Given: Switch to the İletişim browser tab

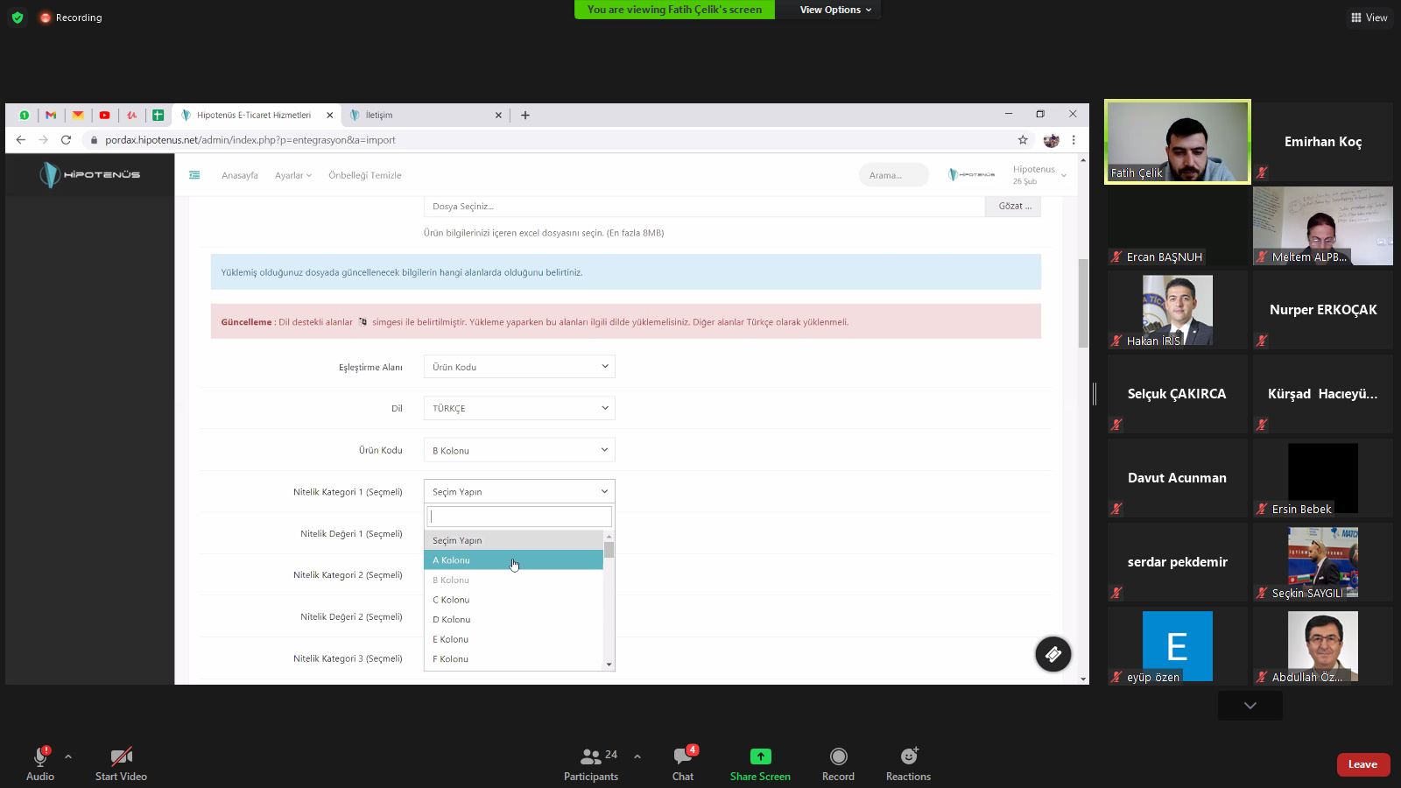Looking at the screenshot, I should click(420, 115).
